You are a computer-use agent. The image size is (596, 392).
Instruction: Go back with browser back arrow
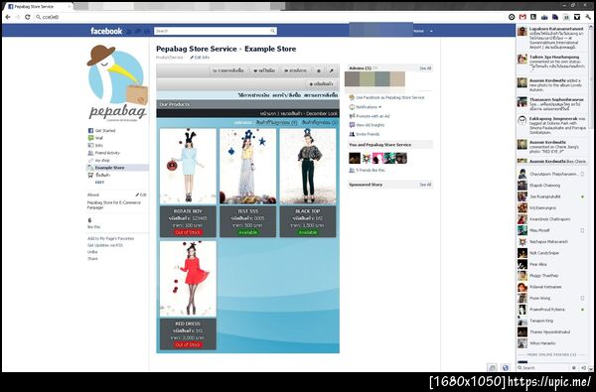(x=8, y=17)
